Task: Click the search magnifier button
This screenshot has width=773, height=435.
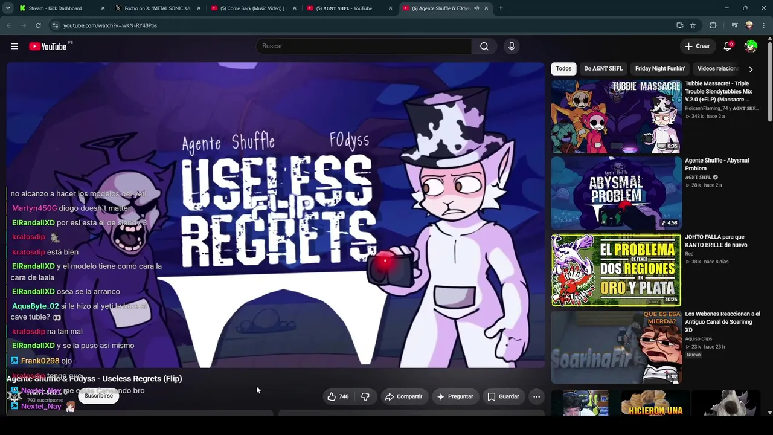Action: [x=484, y=47]
